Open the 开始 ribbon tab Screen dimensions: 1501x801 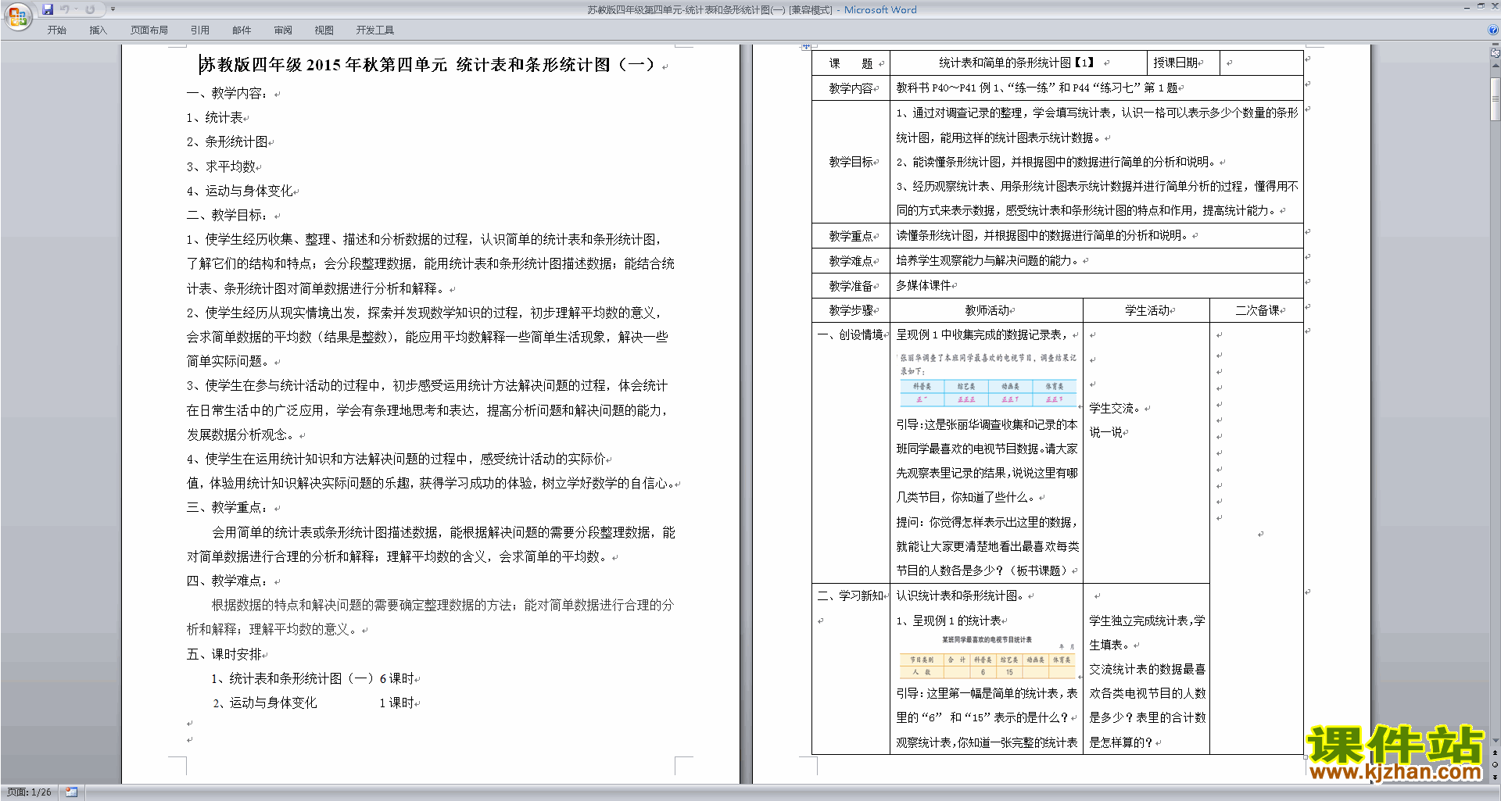57,30
